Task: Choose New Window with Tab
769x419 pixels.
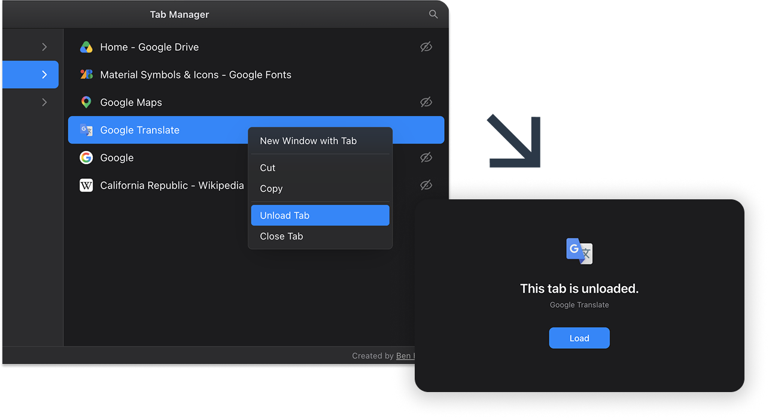Action: [320, 141]
